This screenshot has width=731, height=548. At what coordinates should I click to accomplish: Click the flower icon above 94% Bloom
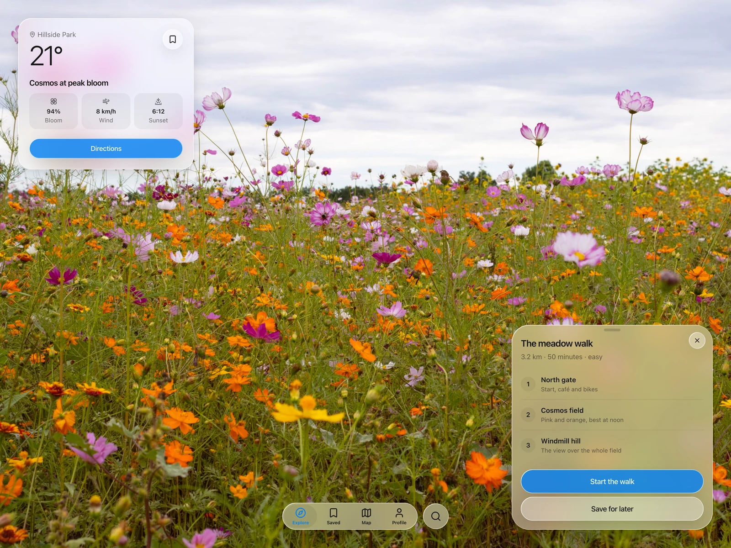click(53, 101)
